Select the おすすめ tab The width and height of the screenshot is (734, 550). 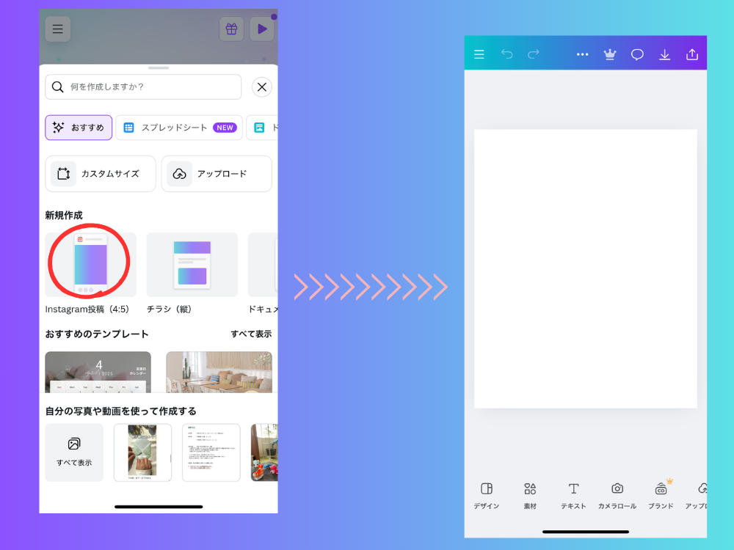click(x=79, y=128)
